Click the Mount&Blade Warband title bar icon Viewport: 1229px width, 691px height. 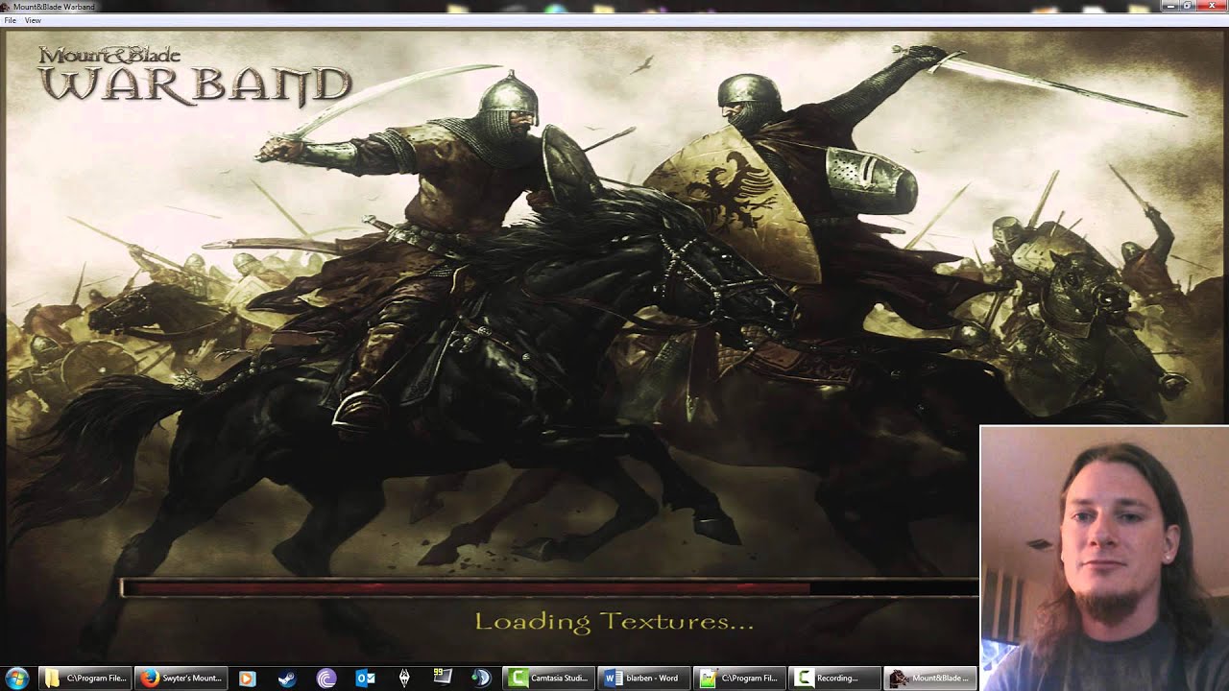click(7, 6)
